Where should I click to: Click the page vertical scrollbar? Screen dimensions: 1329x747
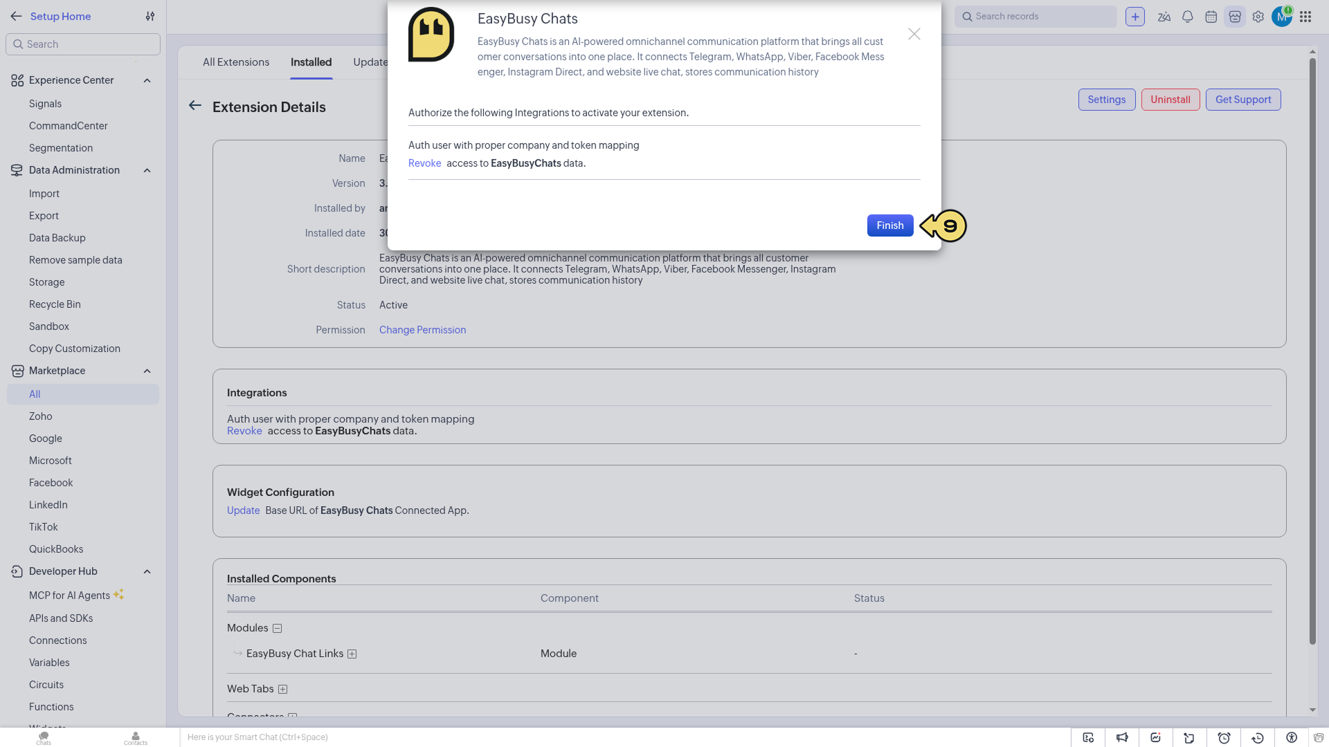point(1312,351)
